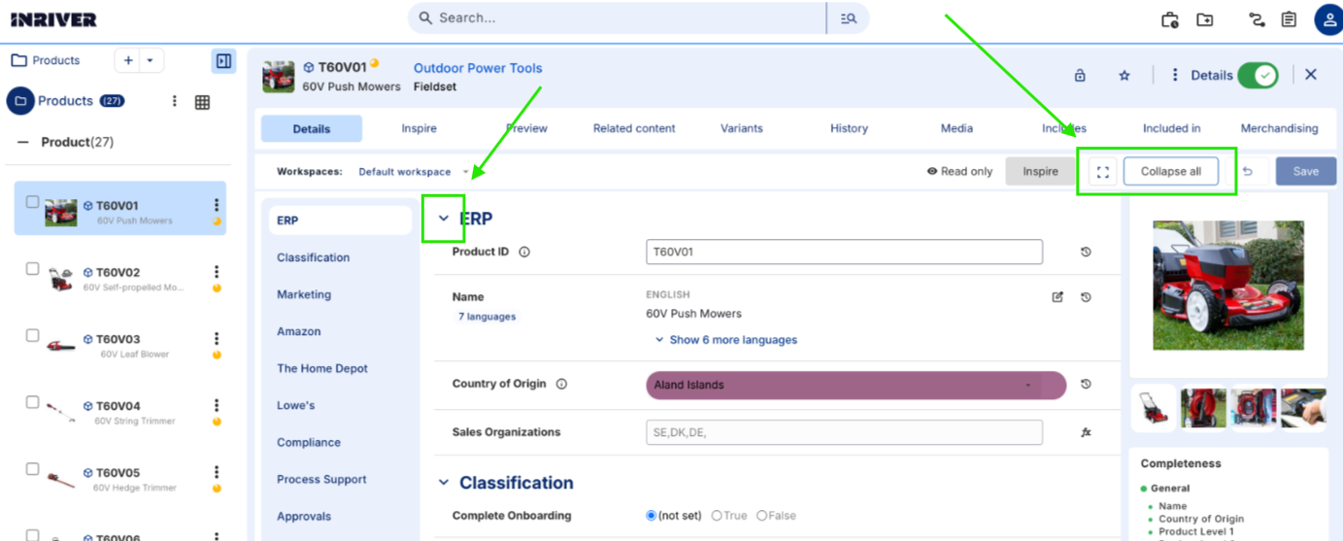
Task: Open the Outdoor Power Tools link
Action: coord(478,68)
